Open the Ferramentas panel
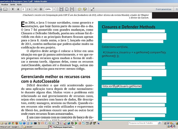Screen dimensions: 178x129 (x=164, y=9)
